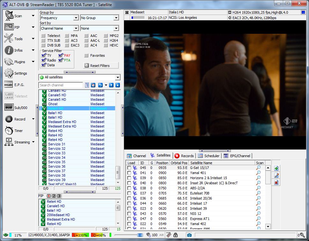Click scan magnifier for G-Sat 15/17
The height and width of the screenshot is (241, 309).
[x=258, y=168]
